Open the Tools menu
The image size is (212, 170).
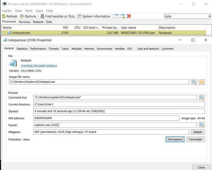[29, 11]
